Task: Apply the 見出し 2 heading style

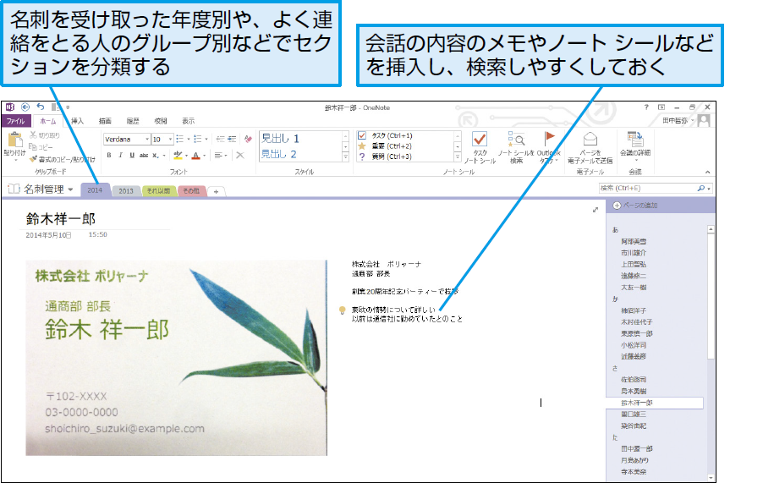Action: (x=279, y=154)
